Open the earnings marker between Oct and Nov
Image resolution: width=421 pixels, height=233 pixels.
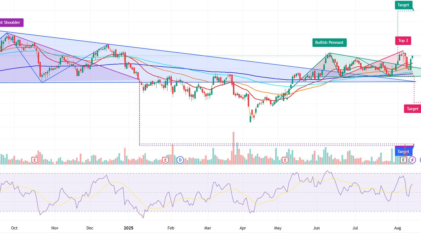(35, 160)
